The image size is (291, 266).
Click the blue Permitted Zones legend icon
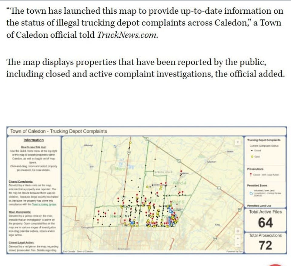coord(251,193)
